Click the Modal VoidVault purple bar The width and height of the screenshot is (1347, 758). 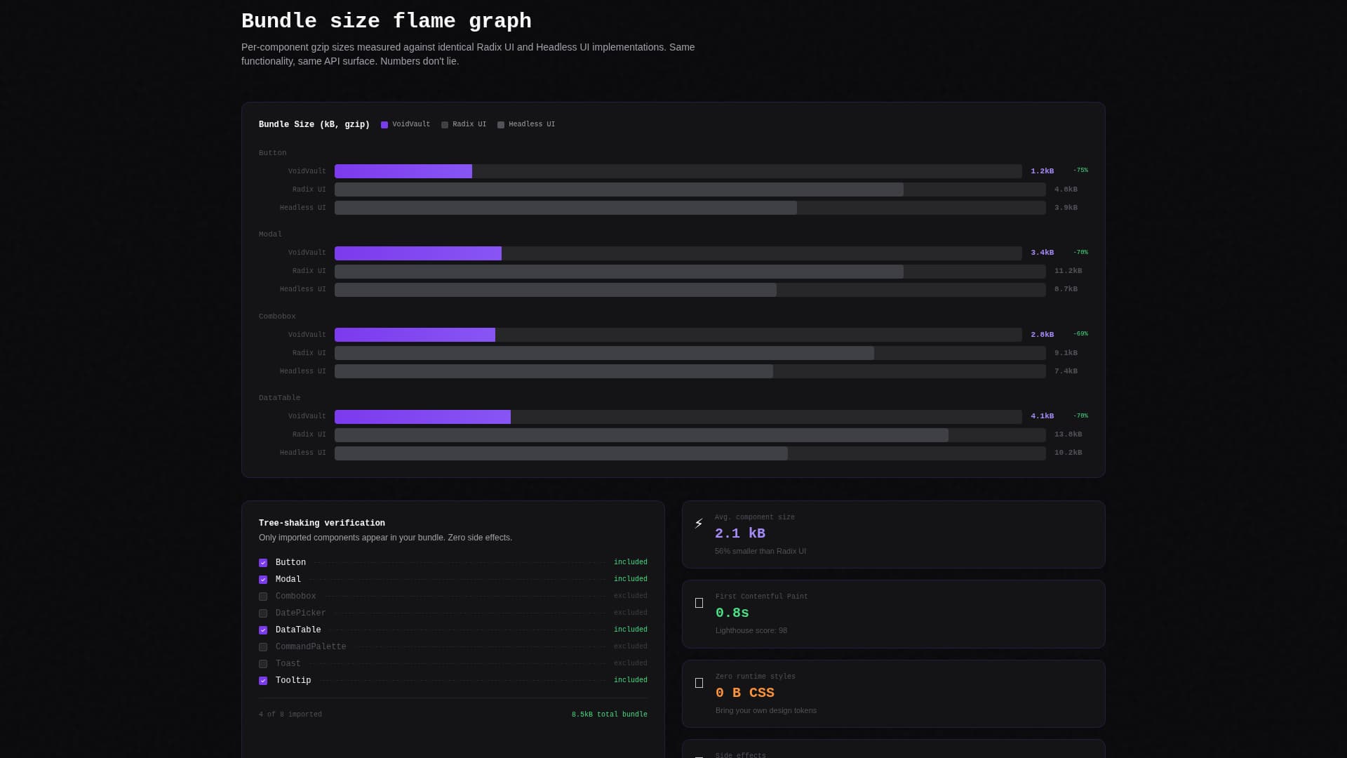pos(418,253)
